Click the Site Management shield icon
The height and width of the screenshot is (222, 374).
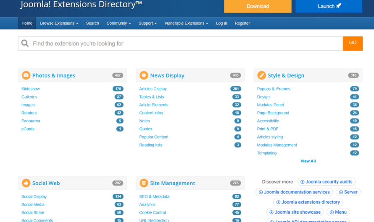144,183
